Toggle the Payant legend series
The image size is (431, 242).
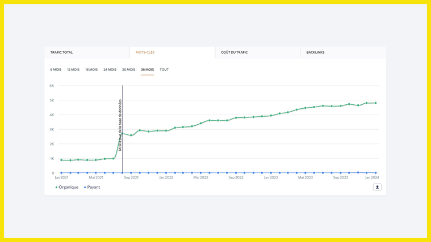tap(93, 187)
